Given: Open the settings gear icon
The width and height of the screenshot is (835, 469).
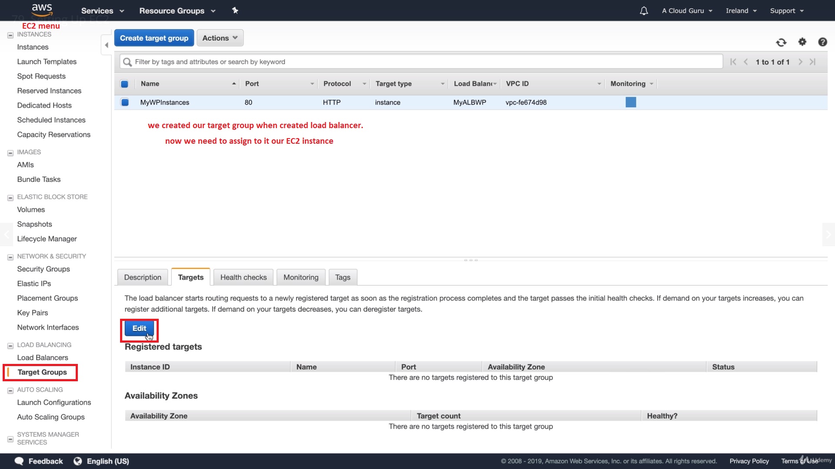Looking at the screenshot, I should [802, 42].
